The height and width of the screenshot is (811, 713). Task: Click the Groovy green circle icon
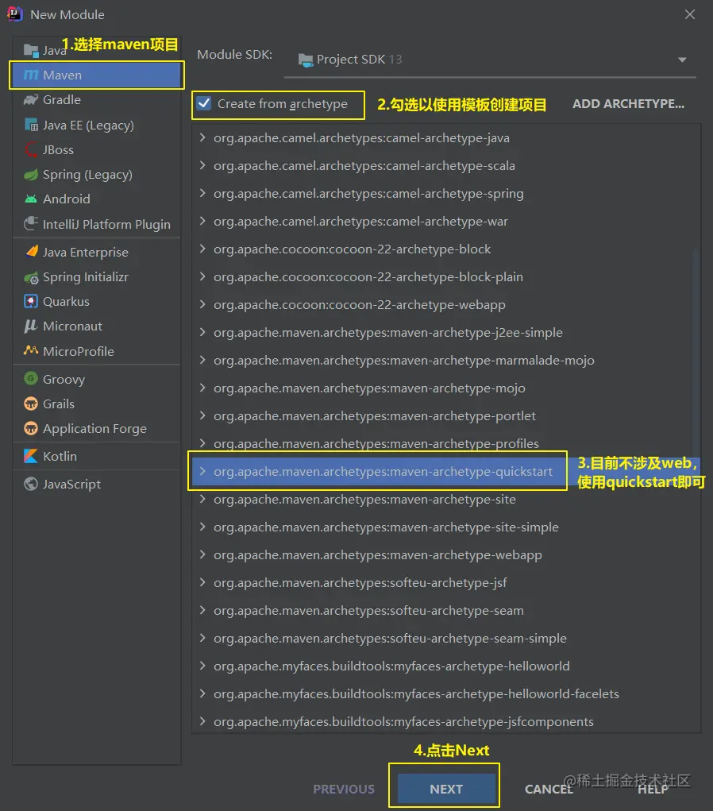[x=31, y=379]
